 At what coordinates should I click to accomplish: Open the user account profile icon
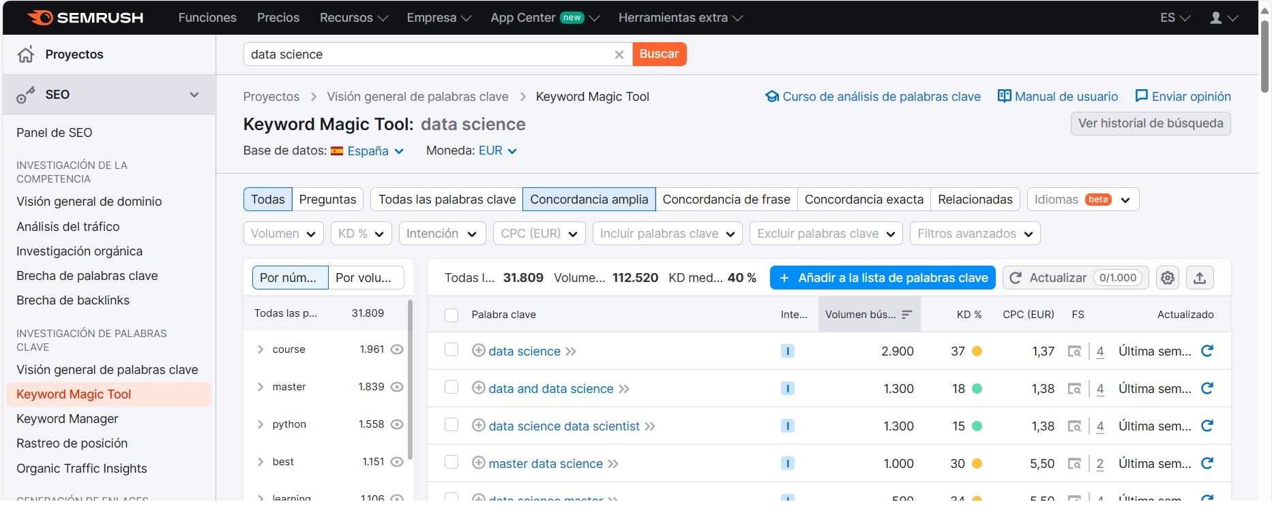point(1216,18)
